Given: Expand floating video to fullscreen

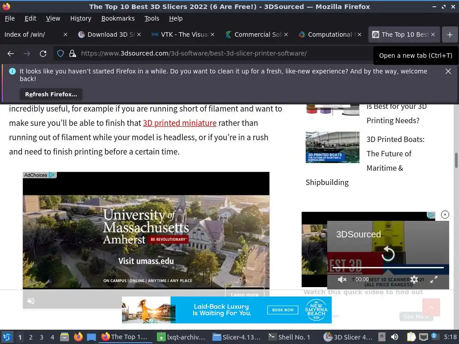Looking at the screenshot, I should pos(434,279).
